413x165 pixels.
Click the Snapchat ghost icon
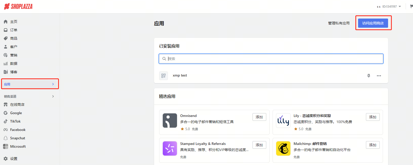[6, 138]
